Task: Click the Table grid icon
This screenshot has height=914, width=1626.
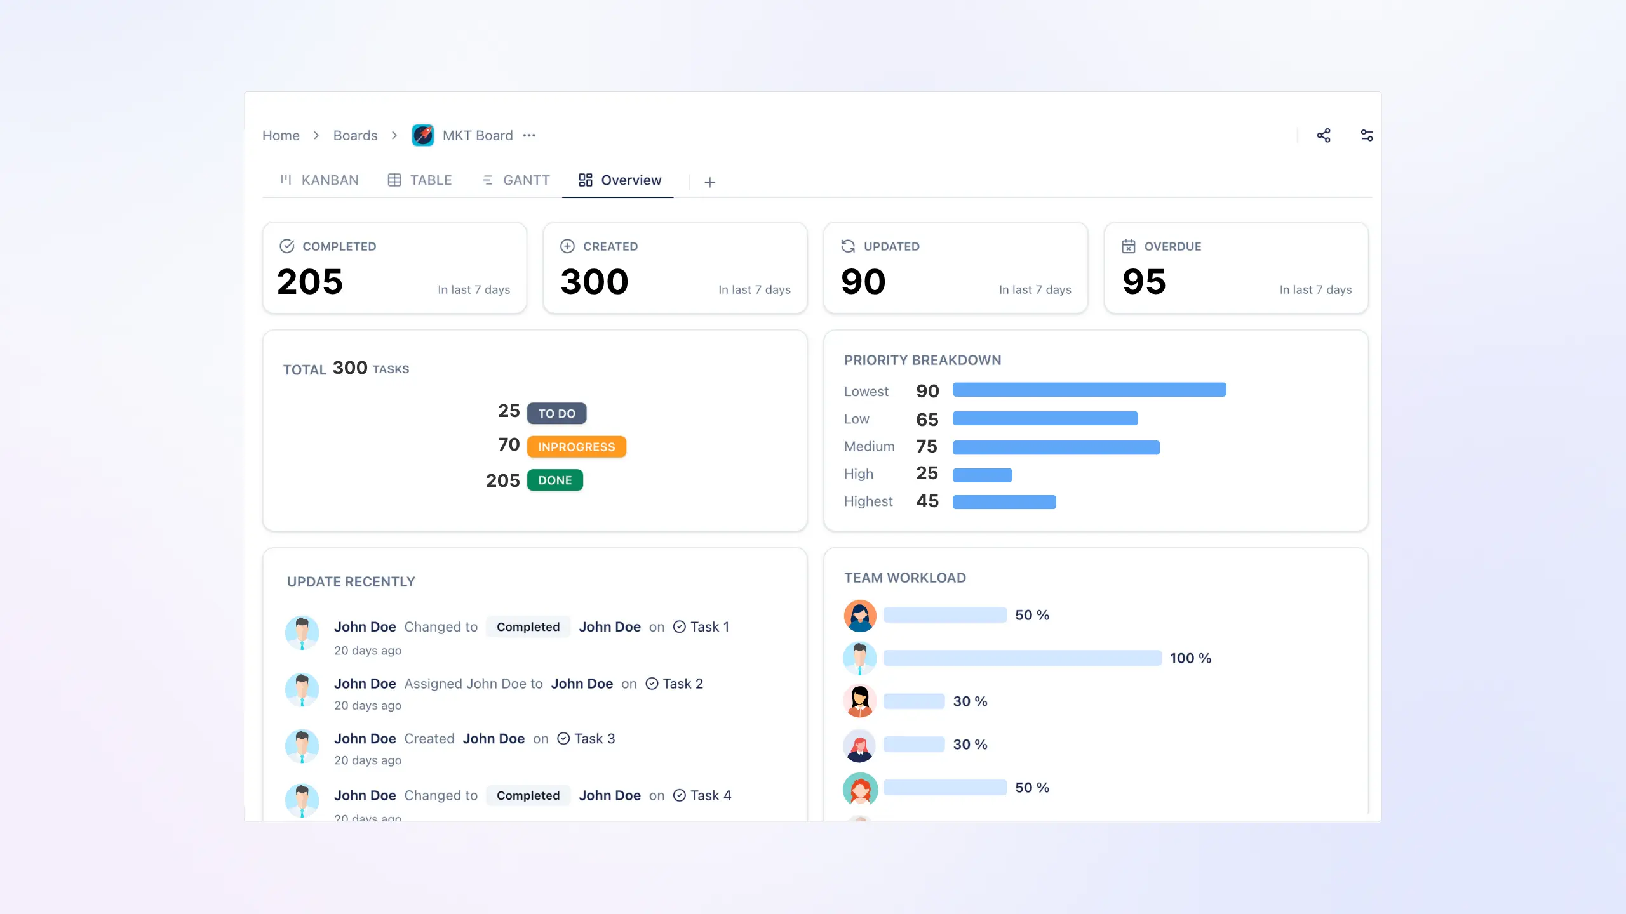Action: coord(395,180)
